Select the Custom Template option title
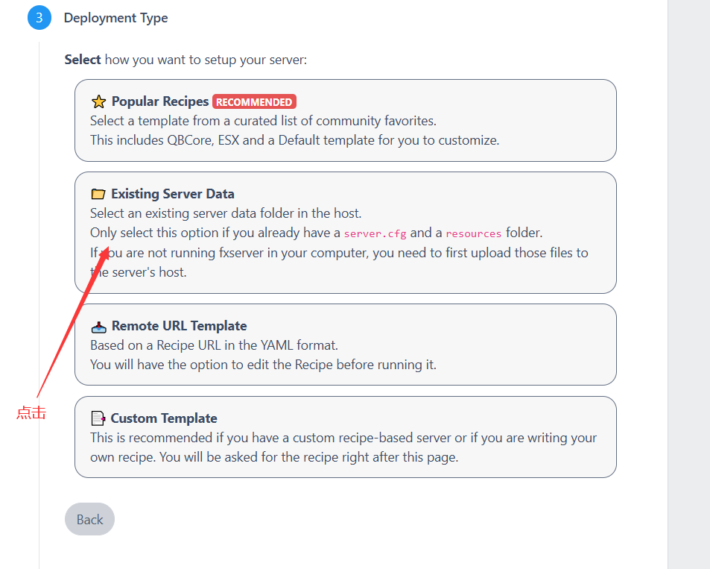710x569 pixels. click(x=164, y=418)
